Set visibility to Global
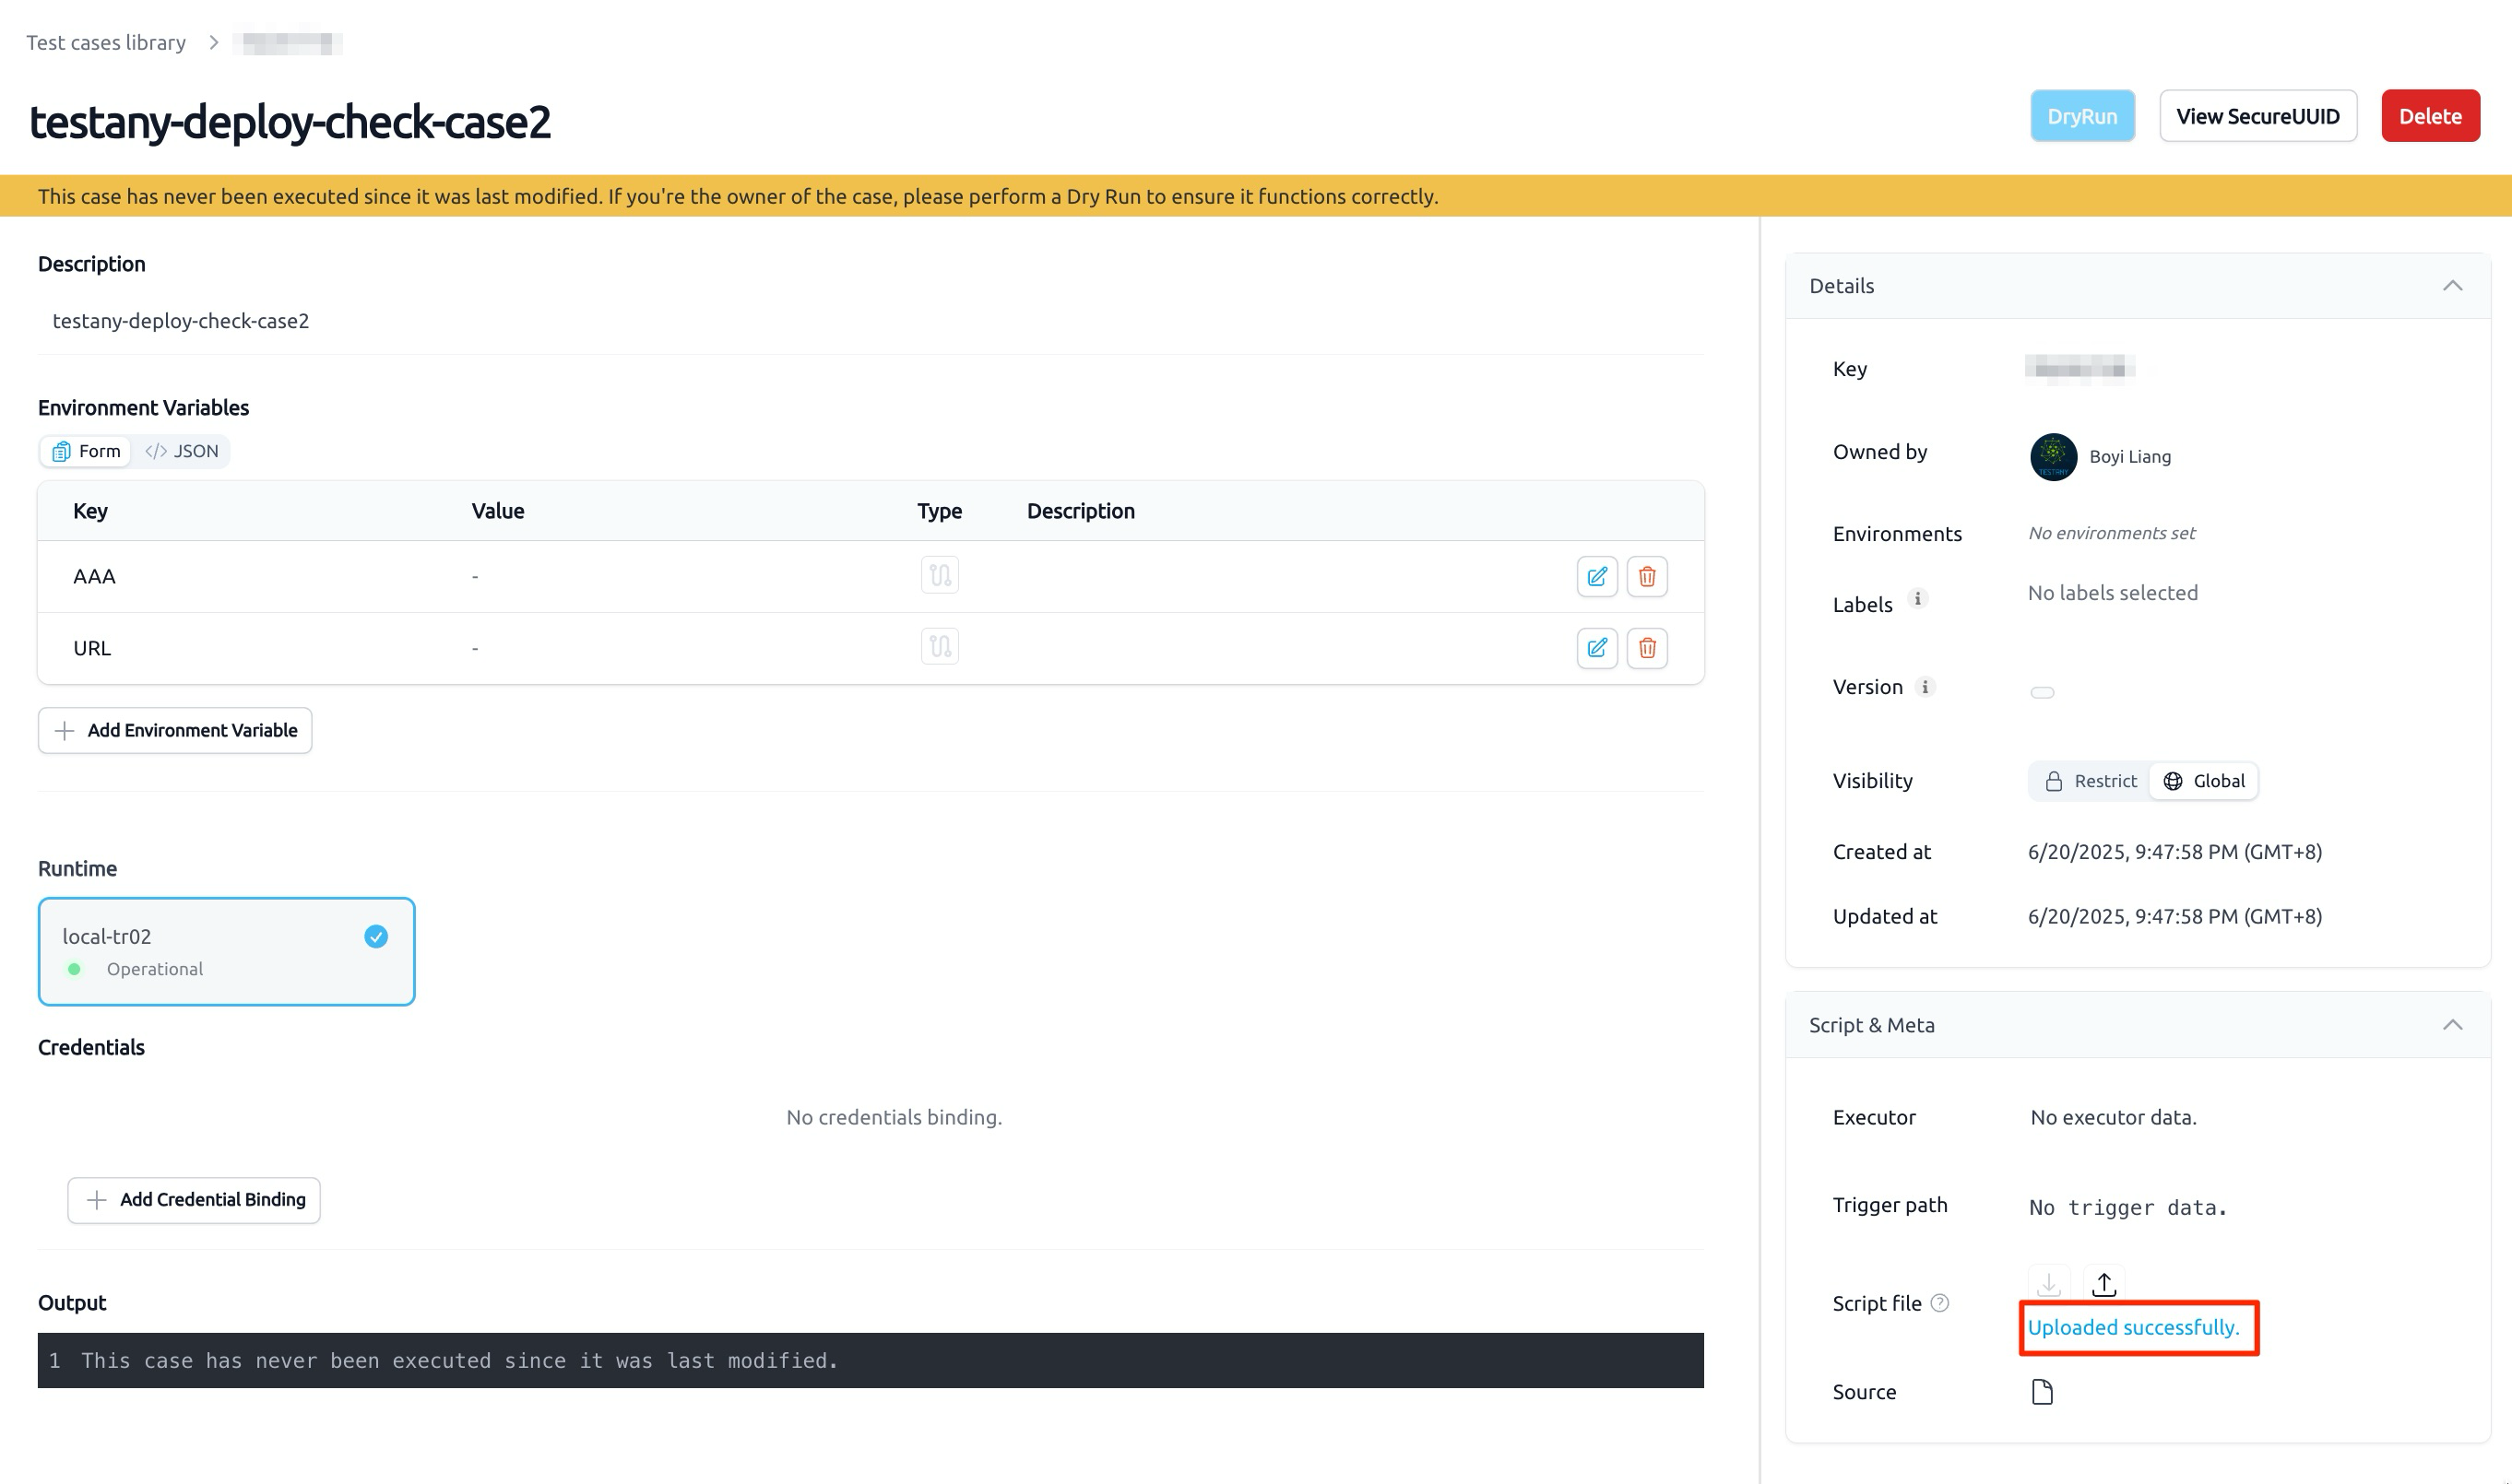The width and height of the screenshot is (2512, 1484). [x=2204, y=781]
